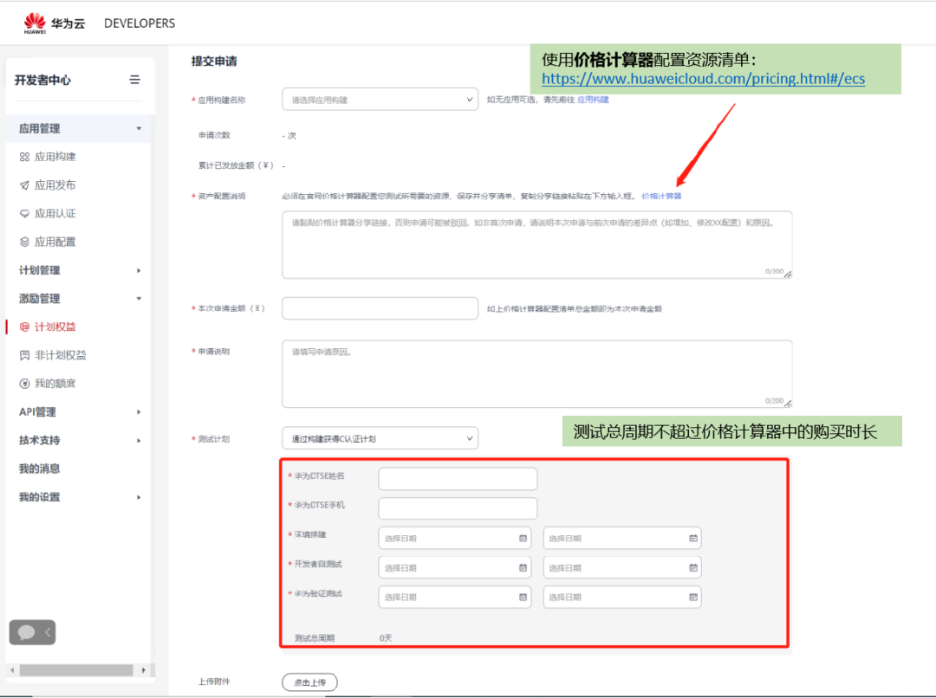Viewport: 936px width, 698px height.
Task: Expand the API管理 section
Action: pyautogui.click(x=139, y=412)
